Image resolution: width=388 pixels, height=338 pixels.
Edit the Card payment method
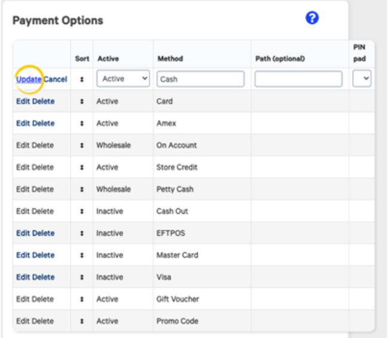tap(23, 102)
